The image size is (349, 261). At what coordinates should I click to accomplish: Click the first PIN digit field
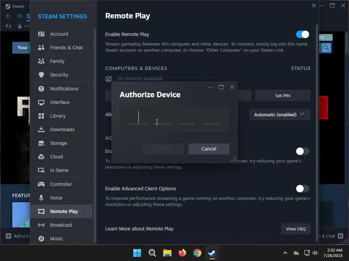point(138,118)
